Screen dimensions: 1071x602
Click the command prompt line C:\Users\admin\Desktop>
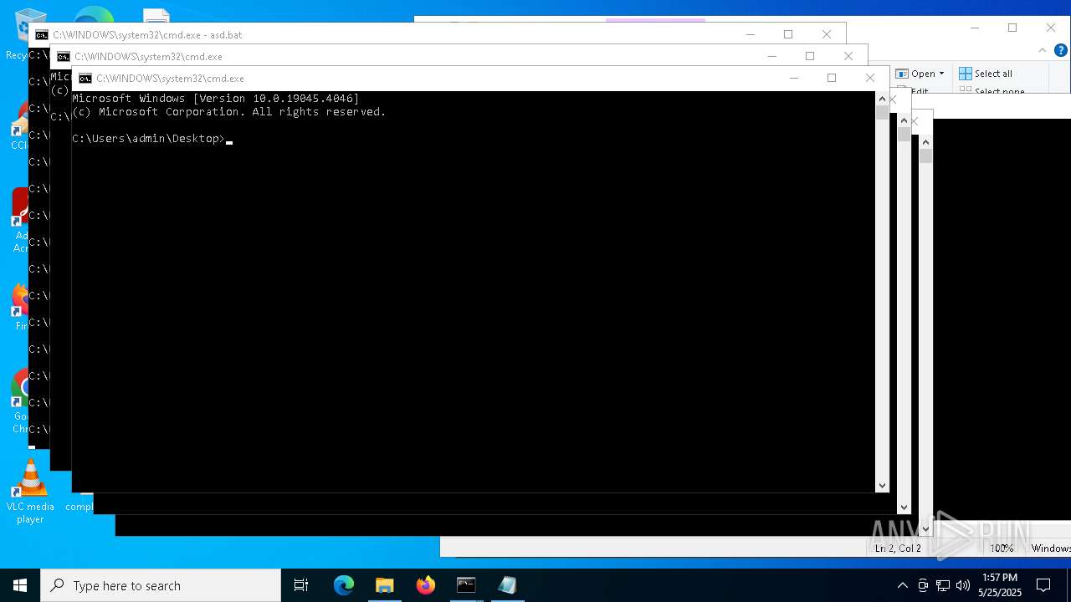[x=148, y=139]
